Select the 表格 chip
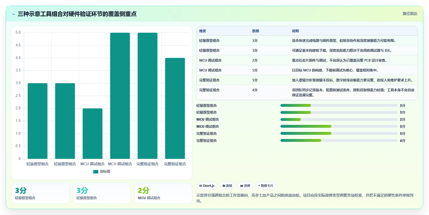429x215 pixels. (227, 186)
